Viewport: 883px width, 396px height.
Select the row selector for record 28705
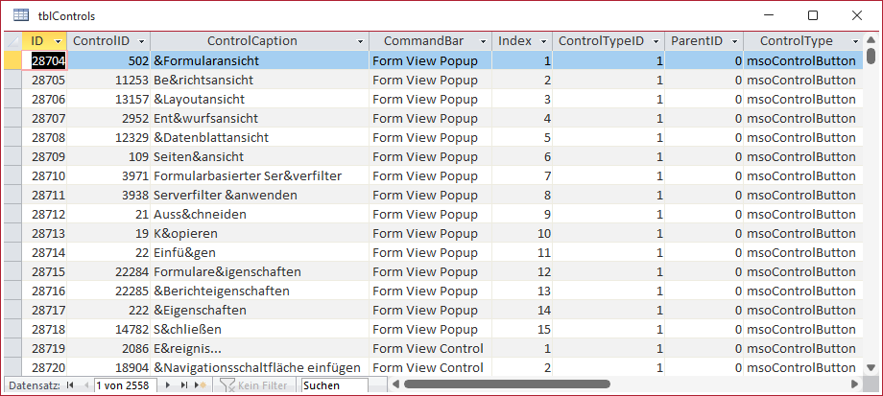(12, 81)
